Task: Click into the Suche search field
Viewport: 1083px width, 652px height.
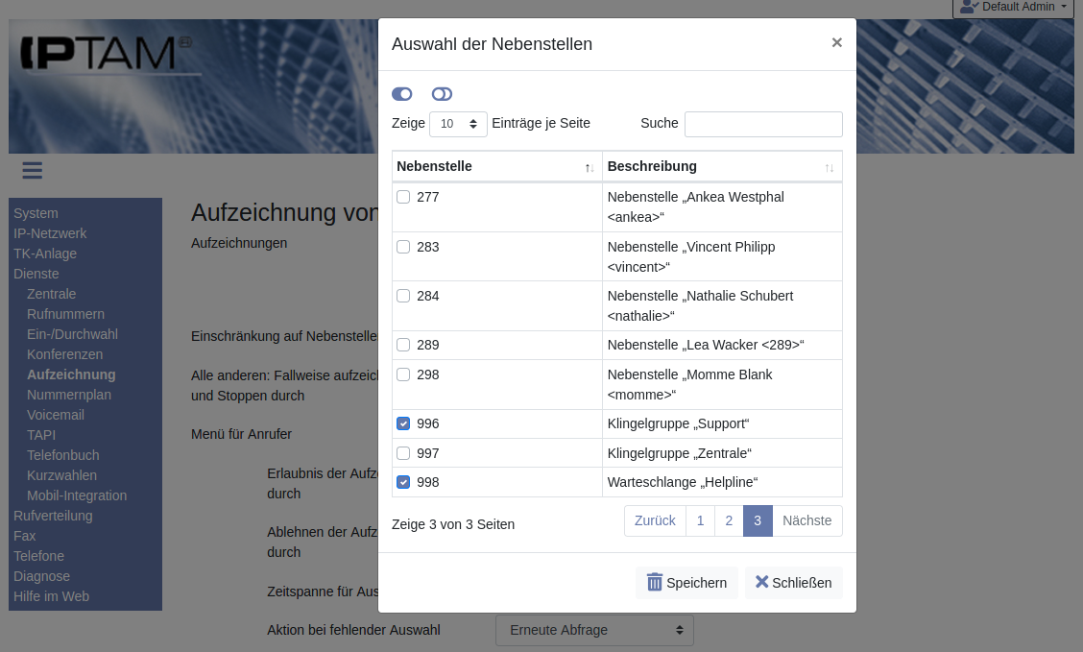Action: click(x=763, y=124)
